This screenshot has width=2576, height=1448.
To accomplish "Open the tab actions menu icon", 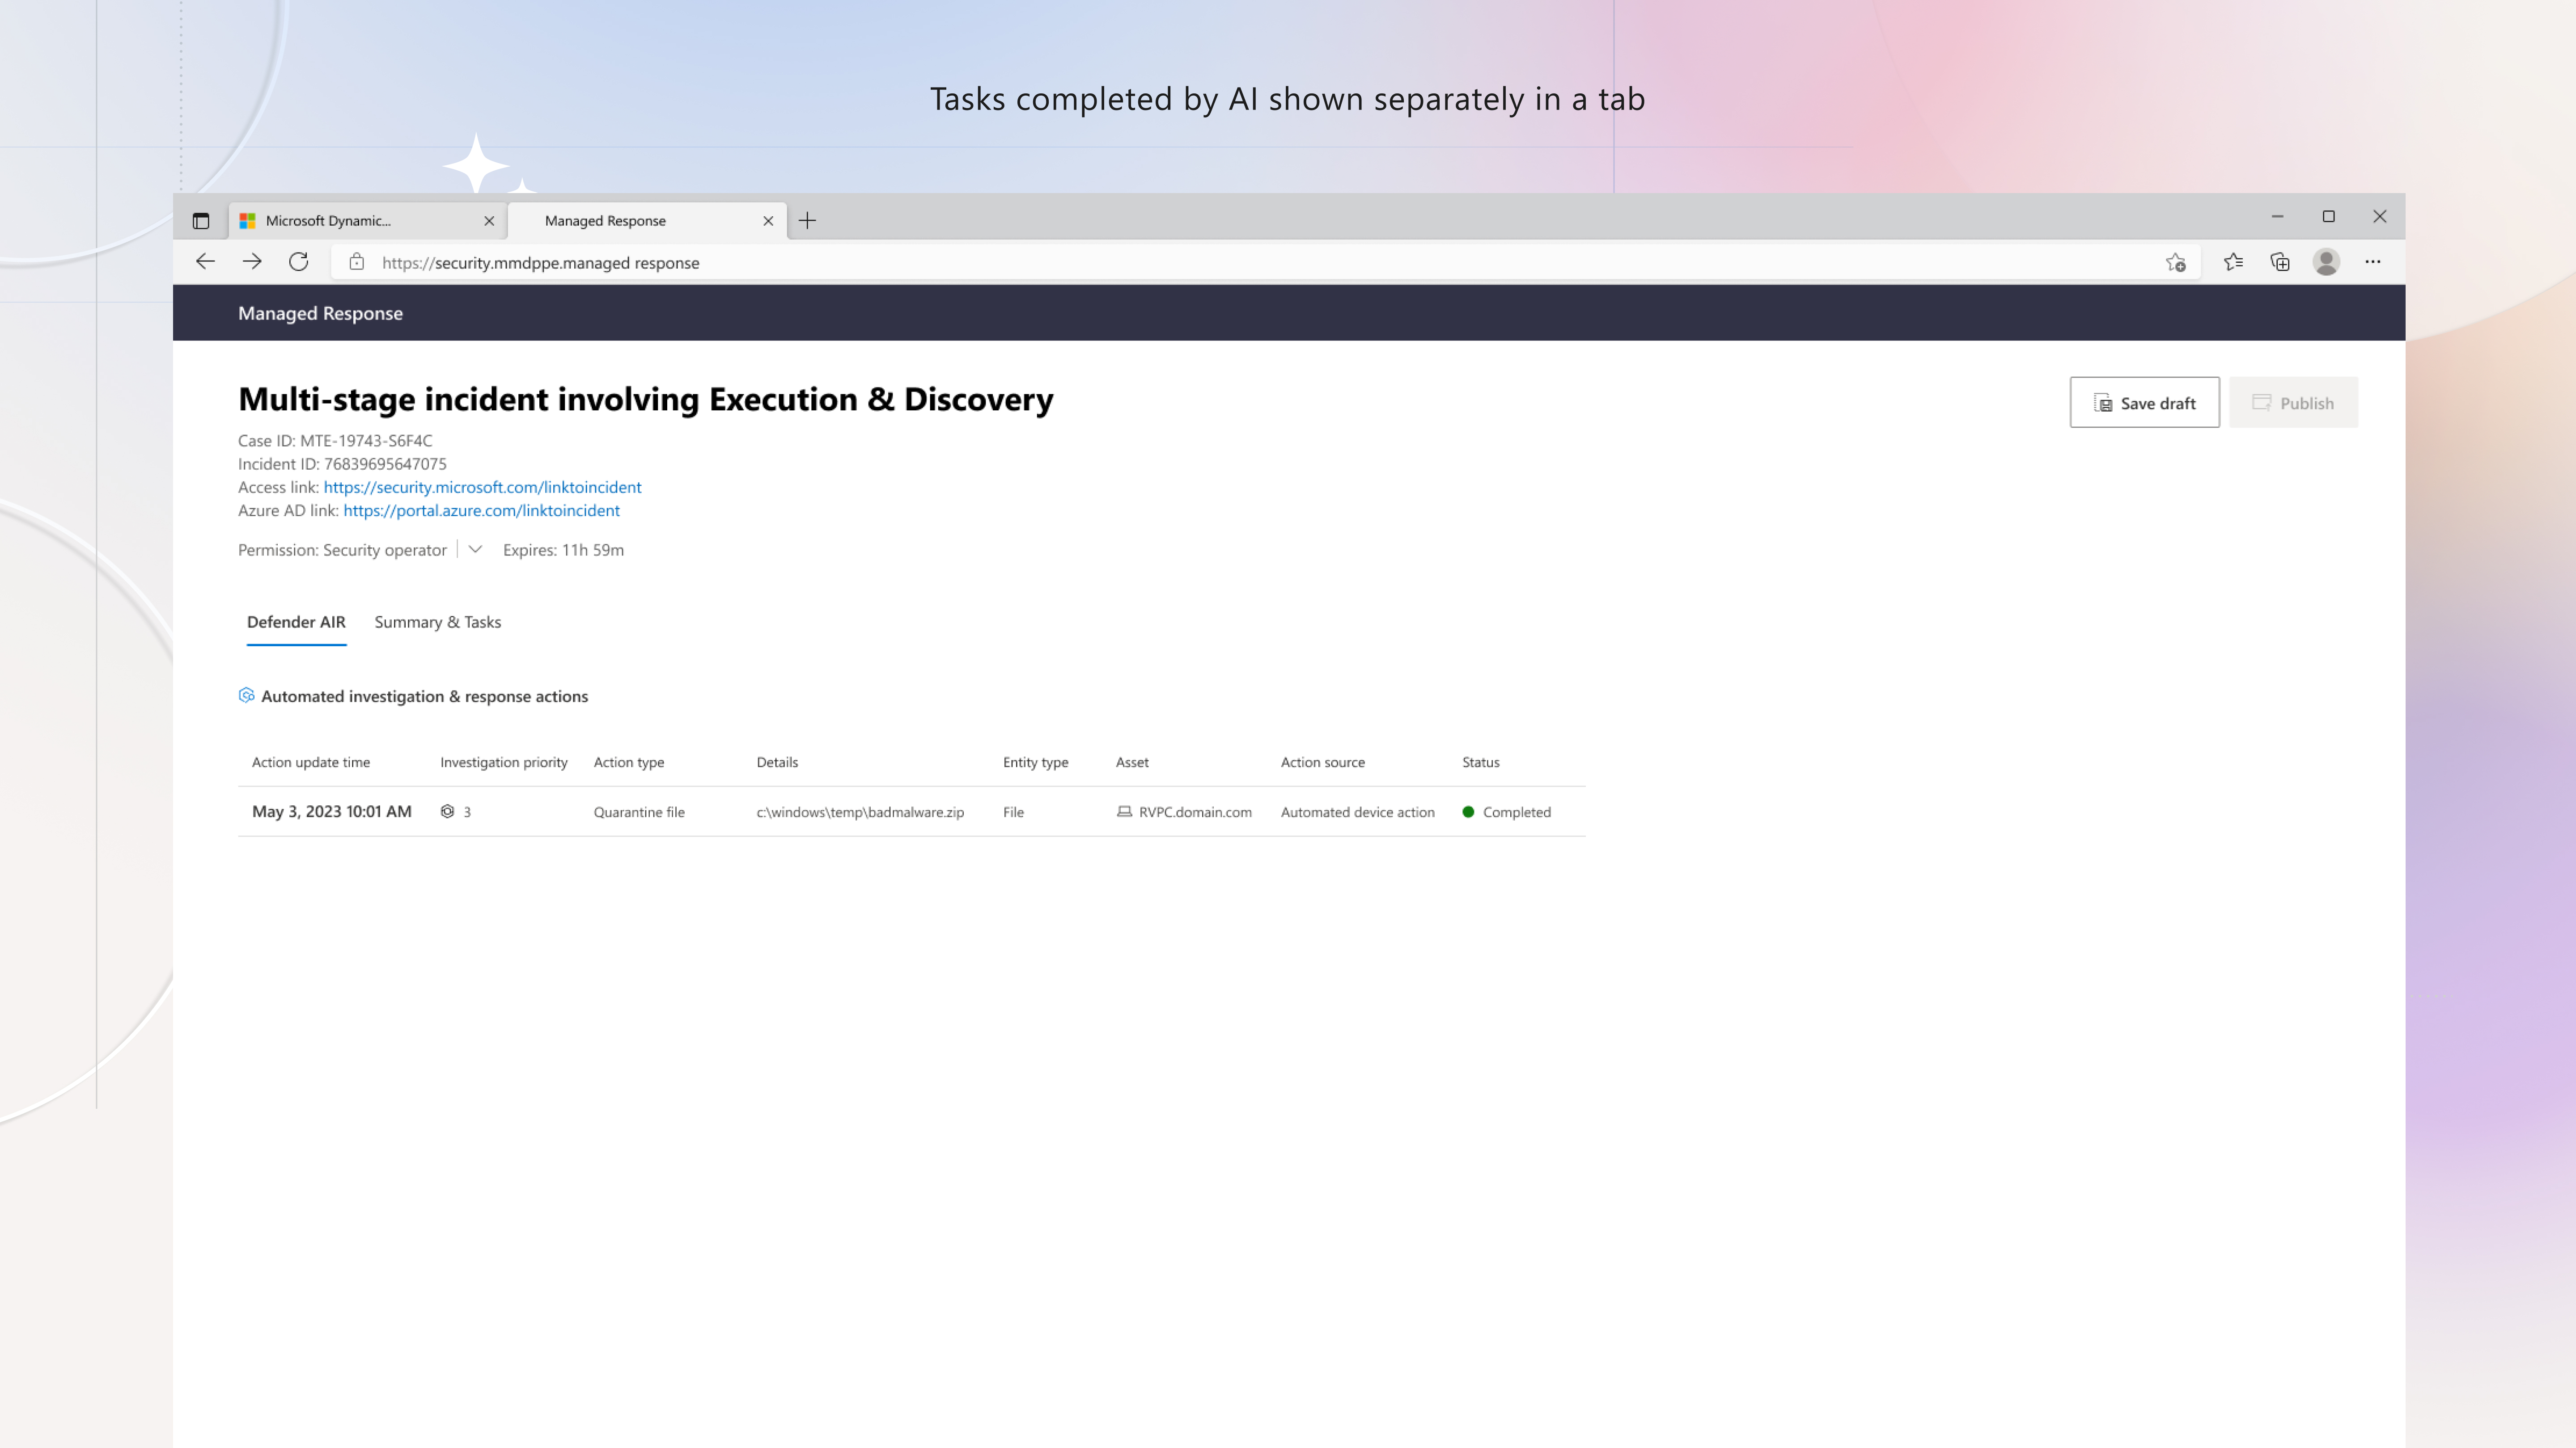I will tap(201, 221).
